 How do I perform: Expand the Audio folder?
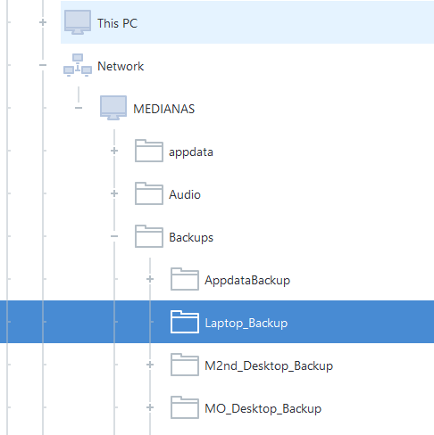pyautogui.click(x=114, y=193)
